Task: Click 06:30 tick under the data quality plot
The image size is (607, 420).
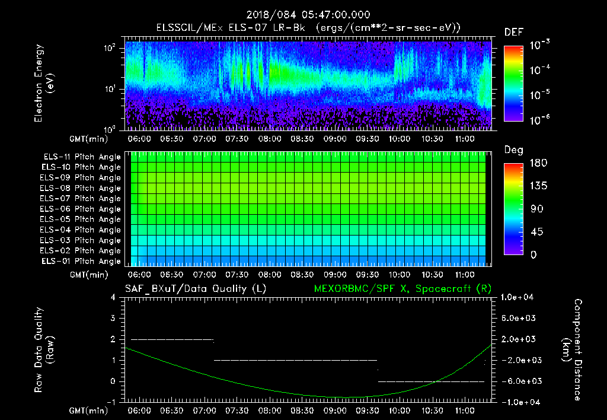Action: 172,410
